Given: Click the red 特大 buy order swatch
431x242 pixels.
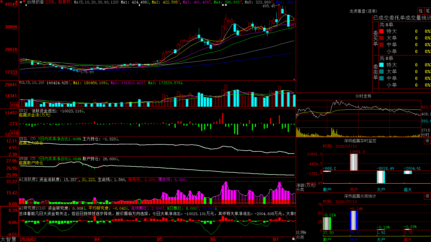Looking at the screenshot, I should tap(381, 31).
